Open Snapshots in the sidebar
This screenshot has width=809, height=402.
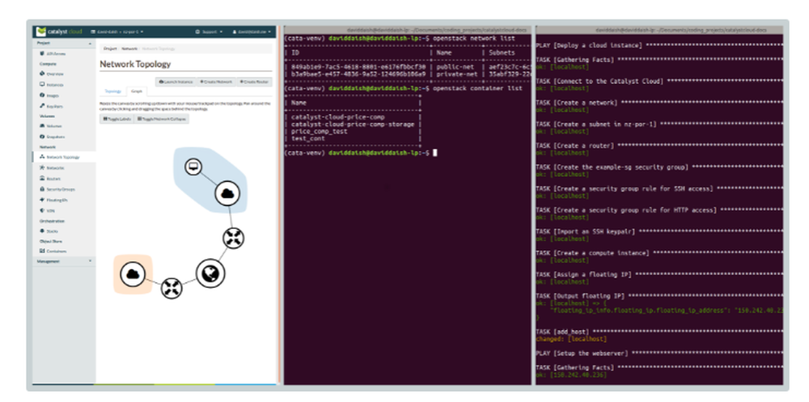53,137
